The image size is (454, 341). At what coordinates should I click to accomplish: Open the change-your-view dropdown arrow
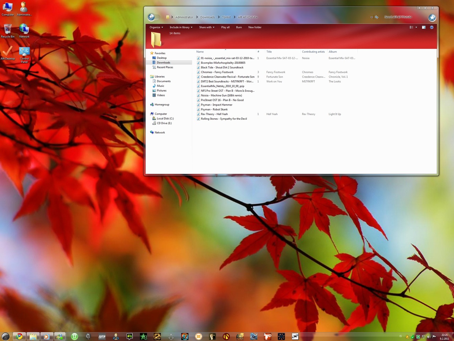416,27
